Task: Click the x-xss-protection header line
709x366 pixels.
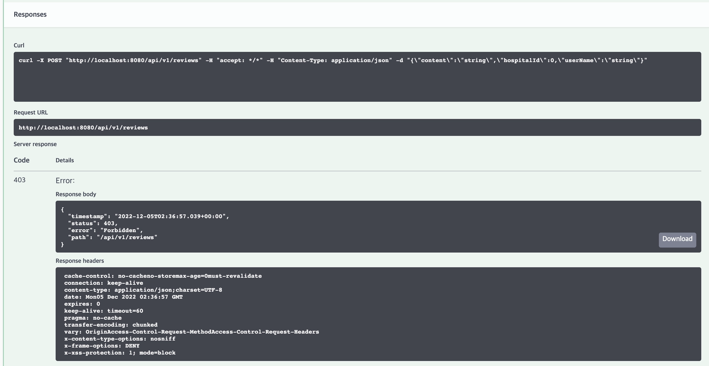Action: [120, 353]
